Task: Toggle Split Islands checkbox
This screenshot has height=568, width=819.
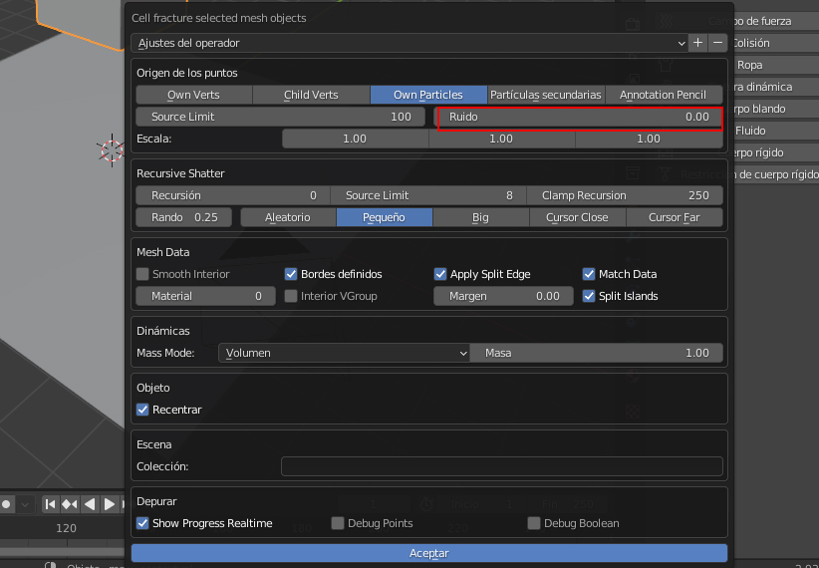Action: point(589,296)
